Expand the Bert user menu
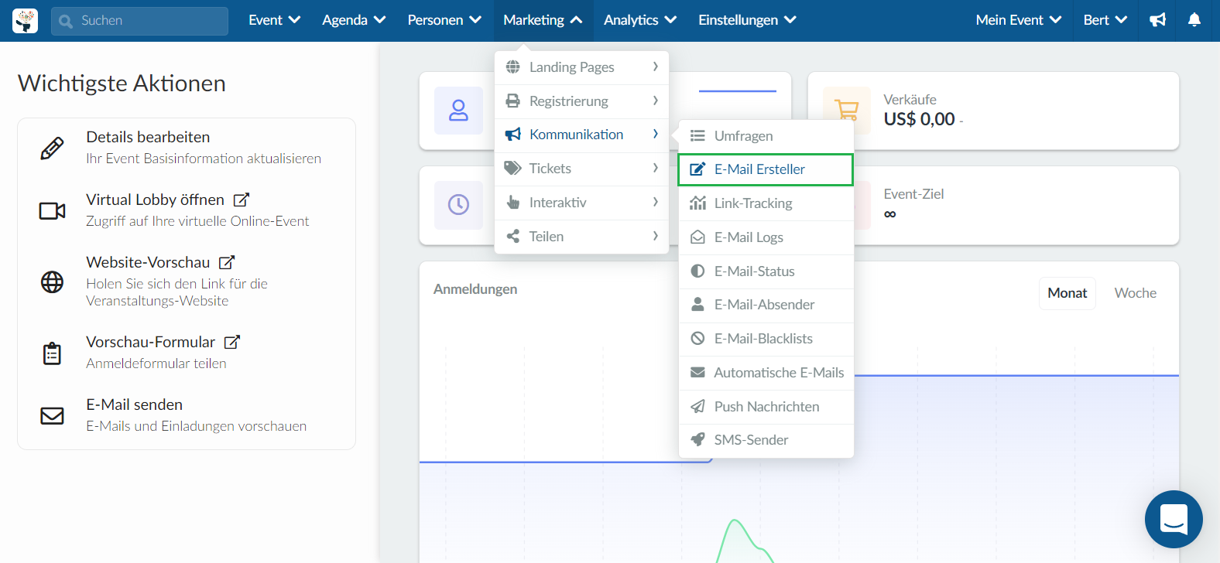The width and height of the screenshot is (1220, 563). [1105, 20]
